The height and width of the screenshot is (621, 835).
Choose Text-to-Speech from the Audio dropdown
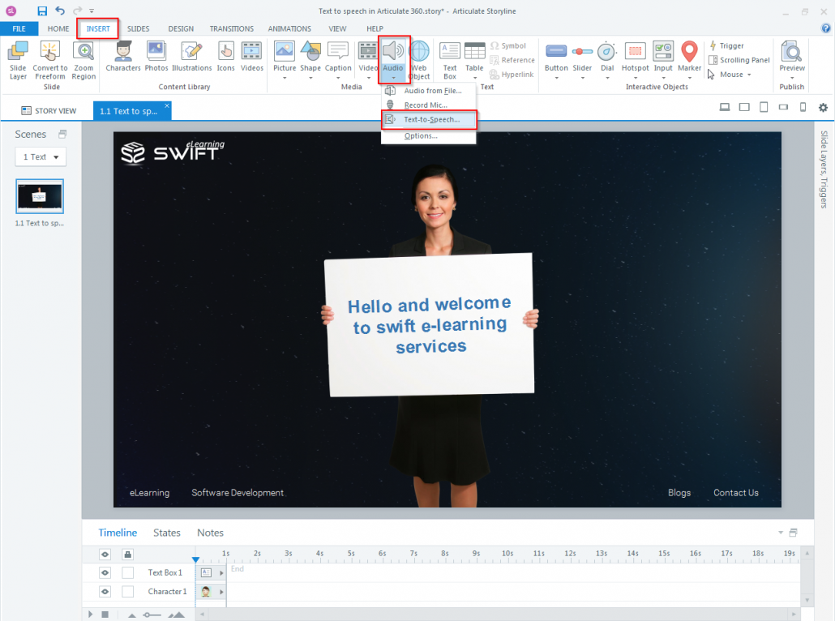429,119
